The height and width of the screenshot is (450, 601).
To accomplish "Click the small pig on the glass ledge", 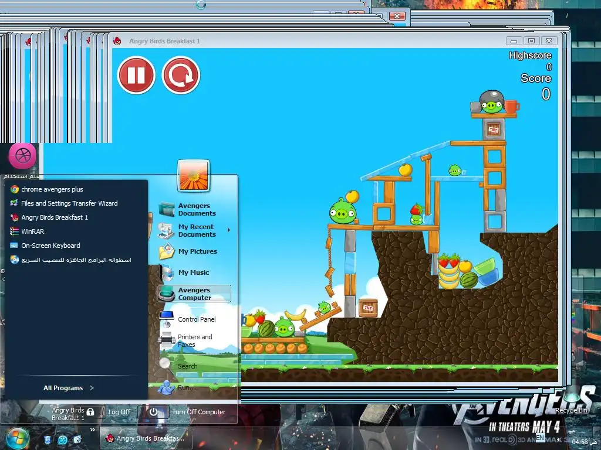I will 455,170.
